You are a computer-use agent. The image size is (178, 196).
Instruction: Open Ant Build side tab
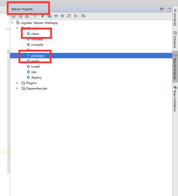pos(175,17)
